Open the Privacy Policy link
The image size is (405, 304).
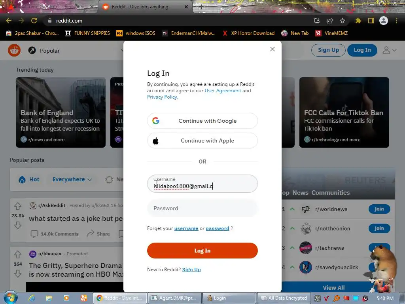162,97
